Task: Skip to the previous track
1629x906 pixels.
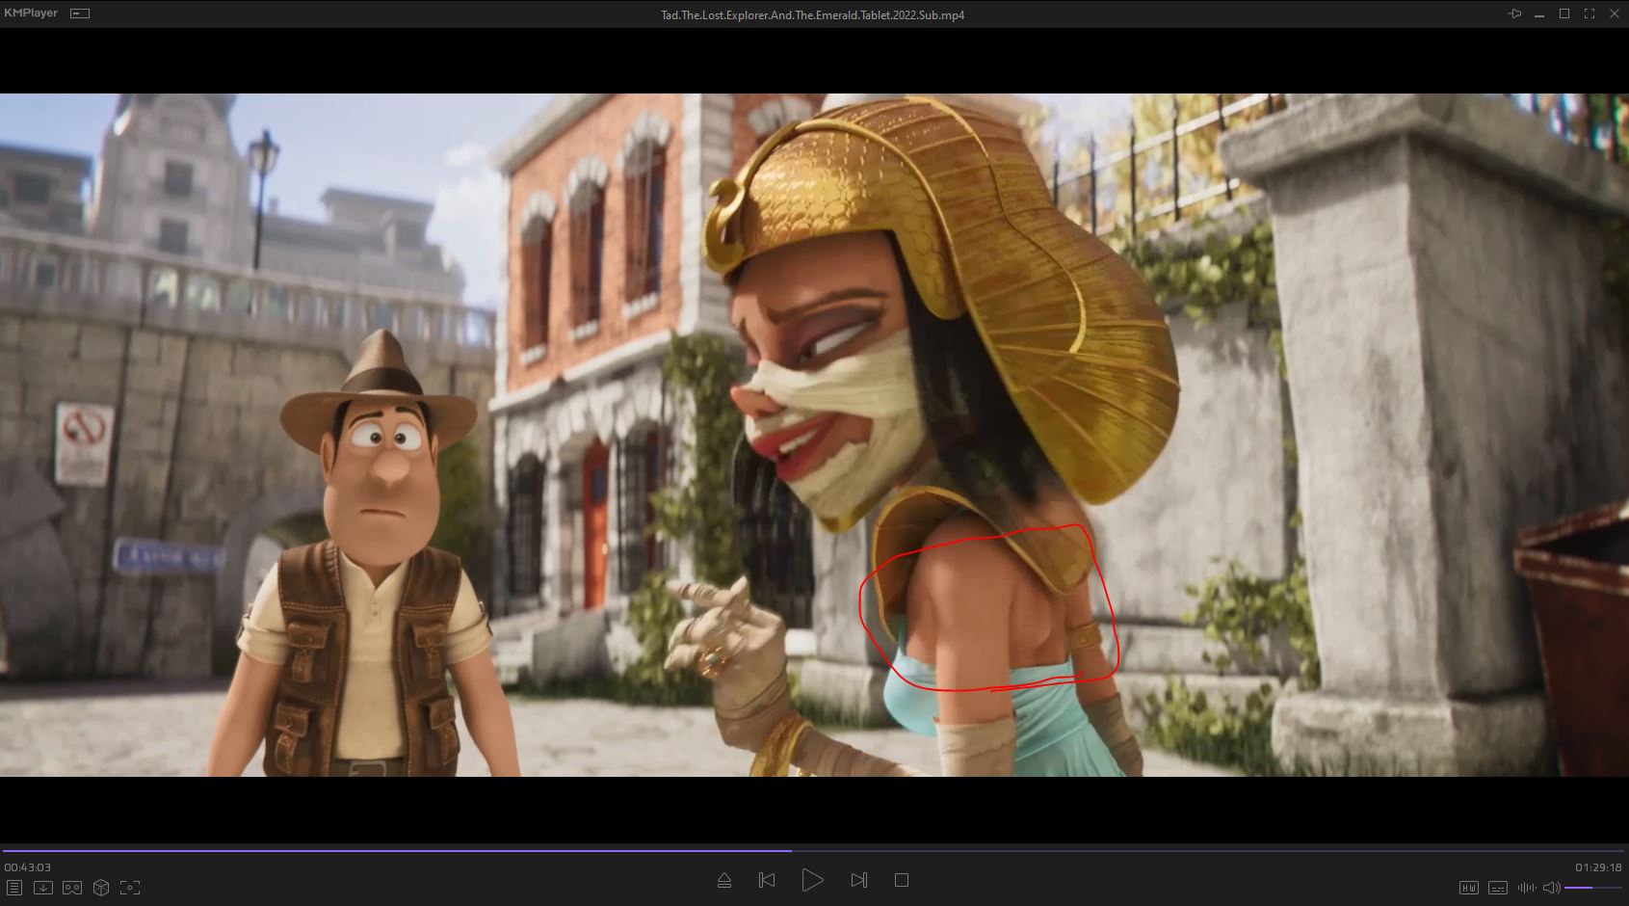Action: [767, 880]
